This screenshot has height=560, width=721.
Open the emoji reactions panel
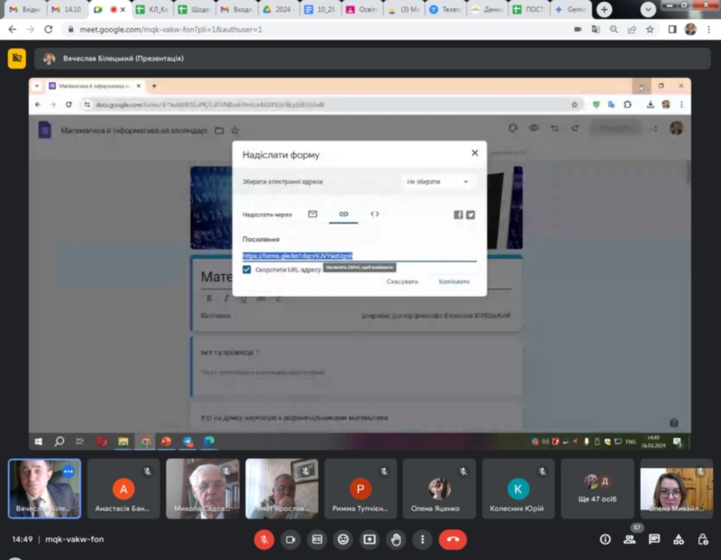[342, 539]
